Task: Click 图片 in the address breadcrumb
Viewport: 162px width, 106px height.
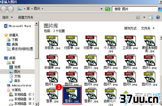Action: pyautogui.click(x=37, y=9)
